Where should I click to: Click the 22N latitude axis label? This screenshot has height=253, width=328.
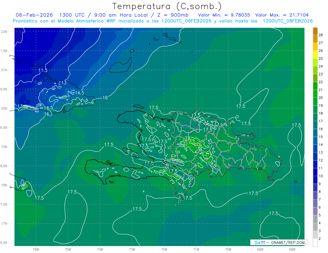pyautogui.click(x=4, y=31)
